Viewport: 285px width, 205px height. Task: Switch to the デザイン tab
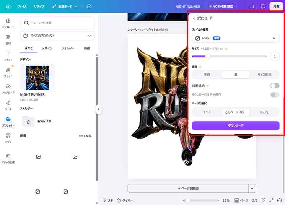[47, 48]
